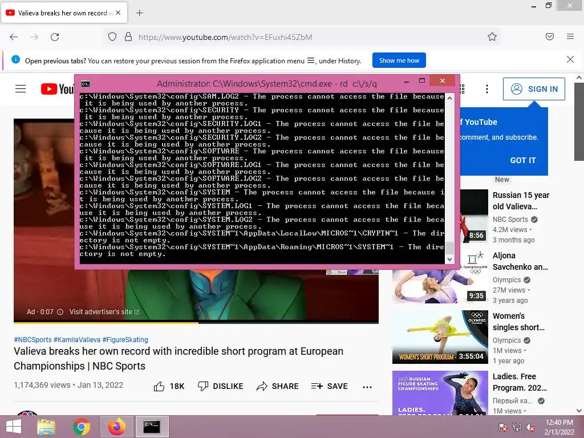The width and height of the screenshot is (584, 438).
Task: Save the video to a playlist
Action: pos(329,386)
